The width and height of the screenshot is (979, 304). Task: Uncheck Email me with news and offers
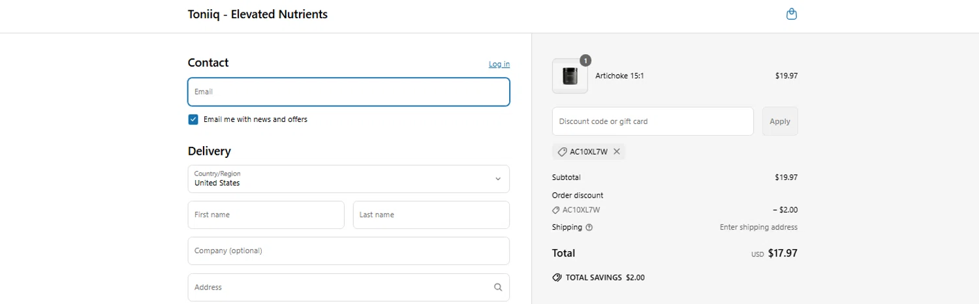click(193, 119)
